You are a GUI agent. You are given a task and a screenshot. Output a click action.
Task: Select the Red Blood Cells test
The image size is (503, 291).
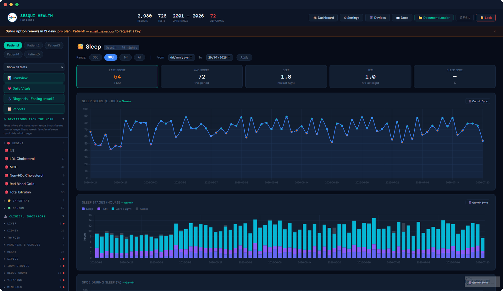click(34, 184)
